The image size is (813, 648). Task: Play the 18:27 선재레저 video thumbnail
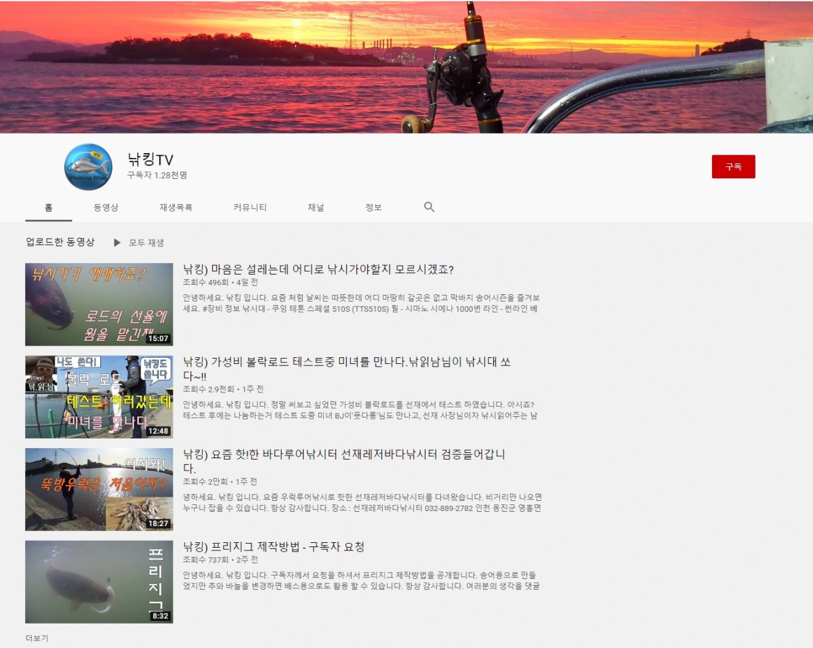(x=99, y=489)
